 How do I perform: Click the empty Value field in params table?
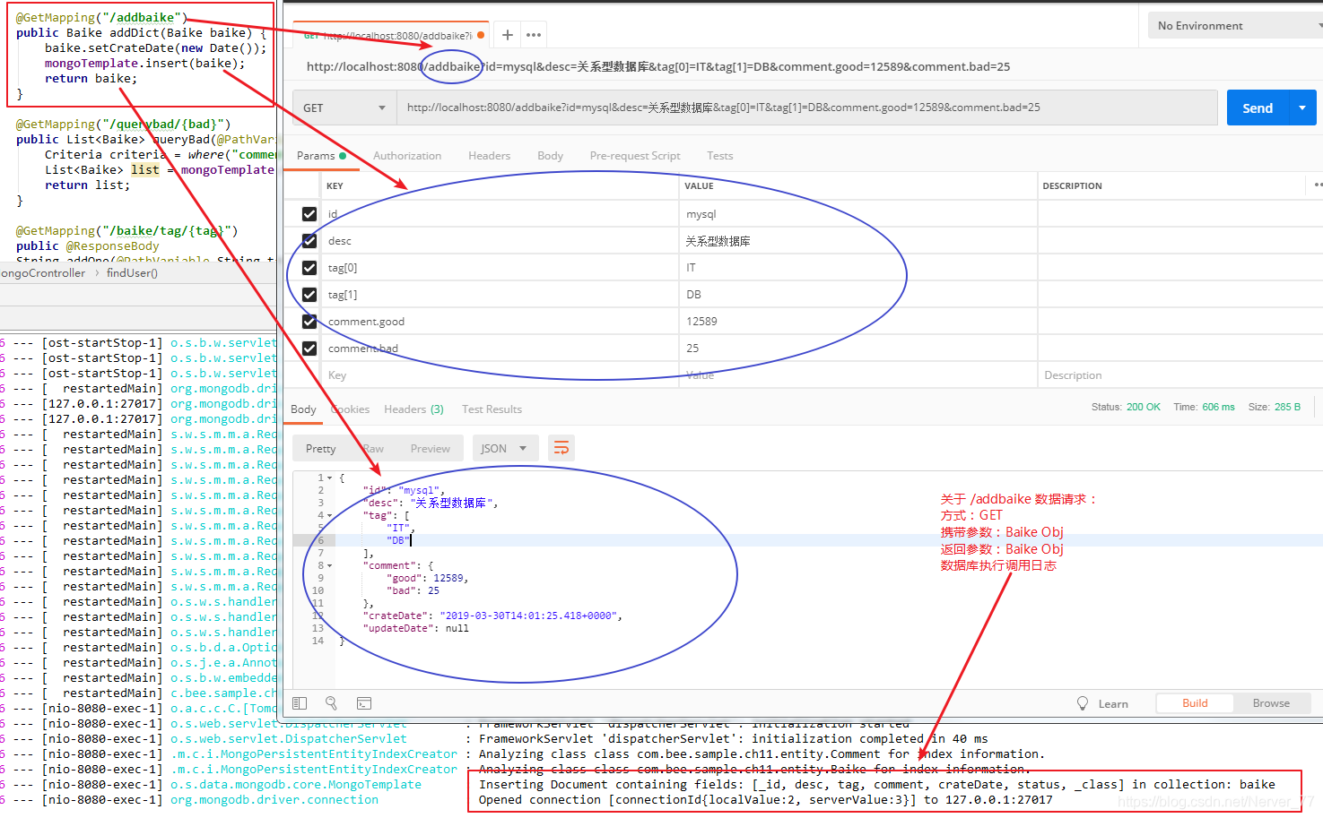[857, 375]
